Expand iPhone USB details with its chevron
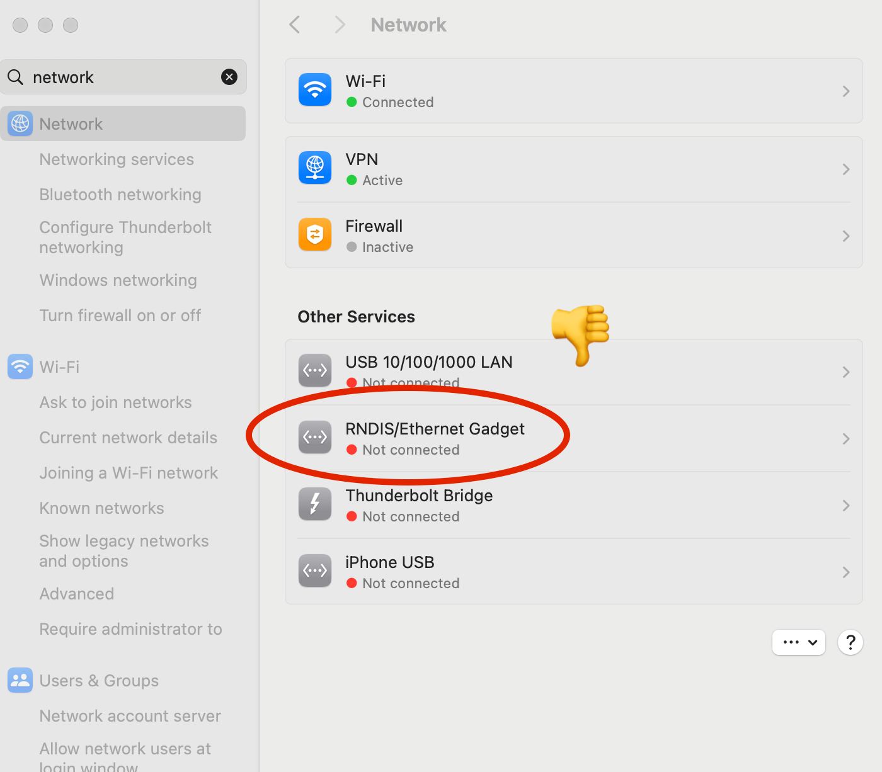This screenshot has height=772, width=882. tap(845, 572)
